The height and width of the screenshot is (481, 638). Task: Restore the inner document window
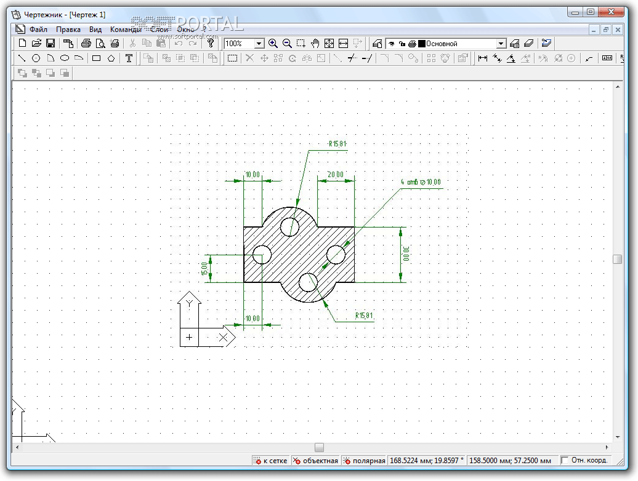(606, 30)
